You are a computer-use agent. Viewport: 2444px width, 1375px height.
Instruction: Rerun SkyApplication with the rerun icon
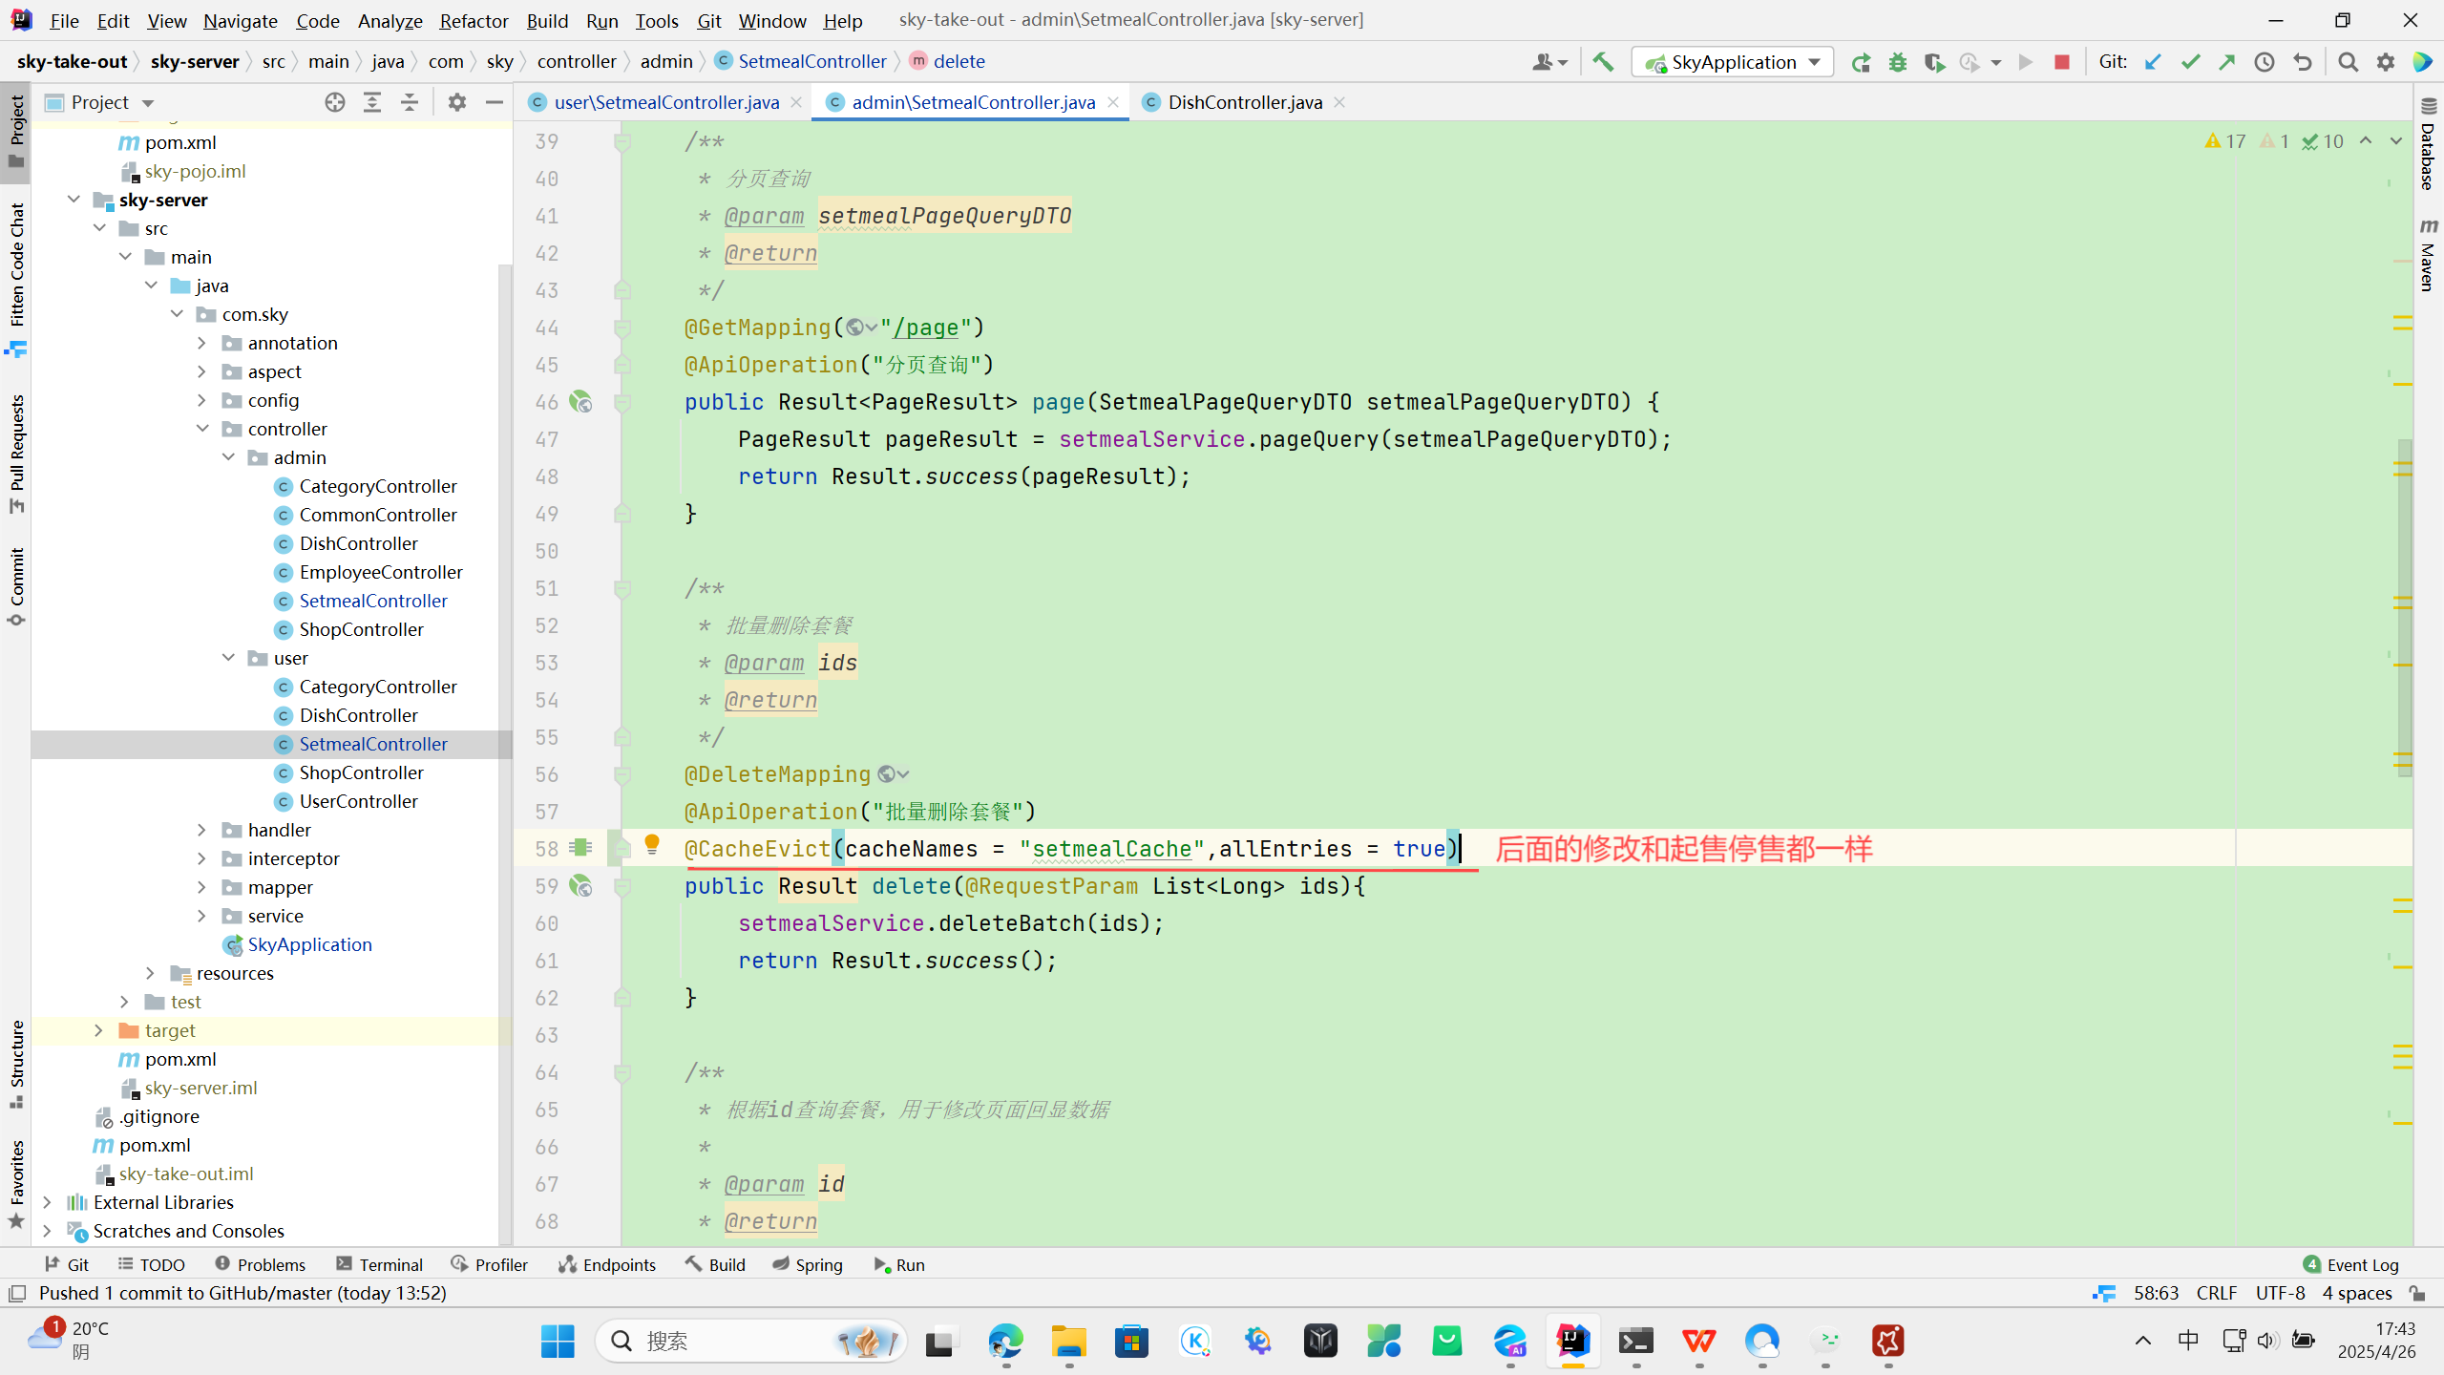pos(1861,62)
